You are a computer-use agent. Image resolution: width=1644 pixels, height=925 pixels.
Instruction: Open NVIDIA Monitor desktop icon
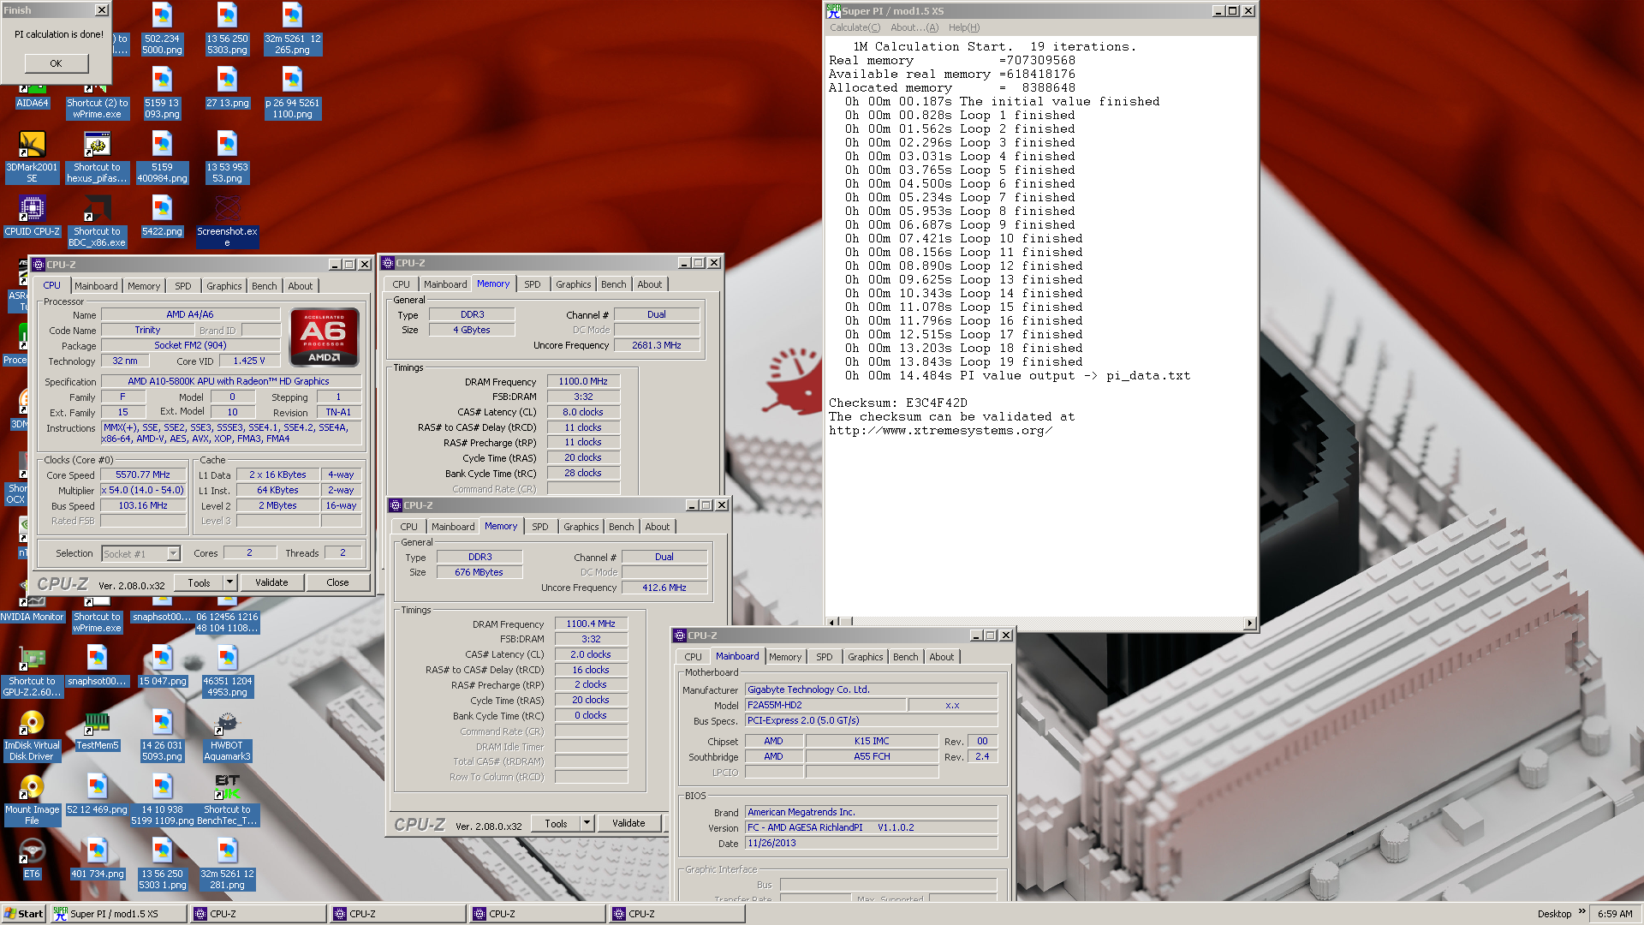[x=32, y=609]
